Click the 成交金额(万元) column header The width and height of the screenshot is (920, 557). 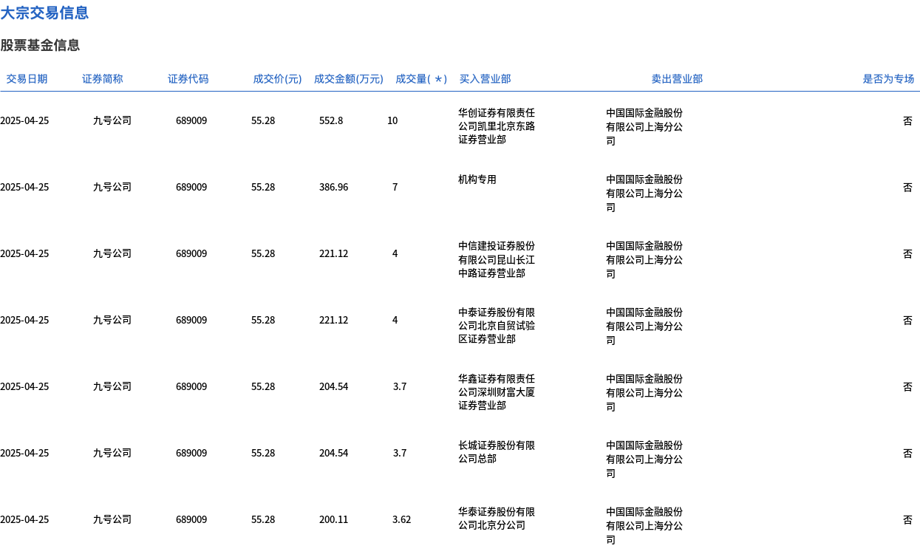point(349,79)
